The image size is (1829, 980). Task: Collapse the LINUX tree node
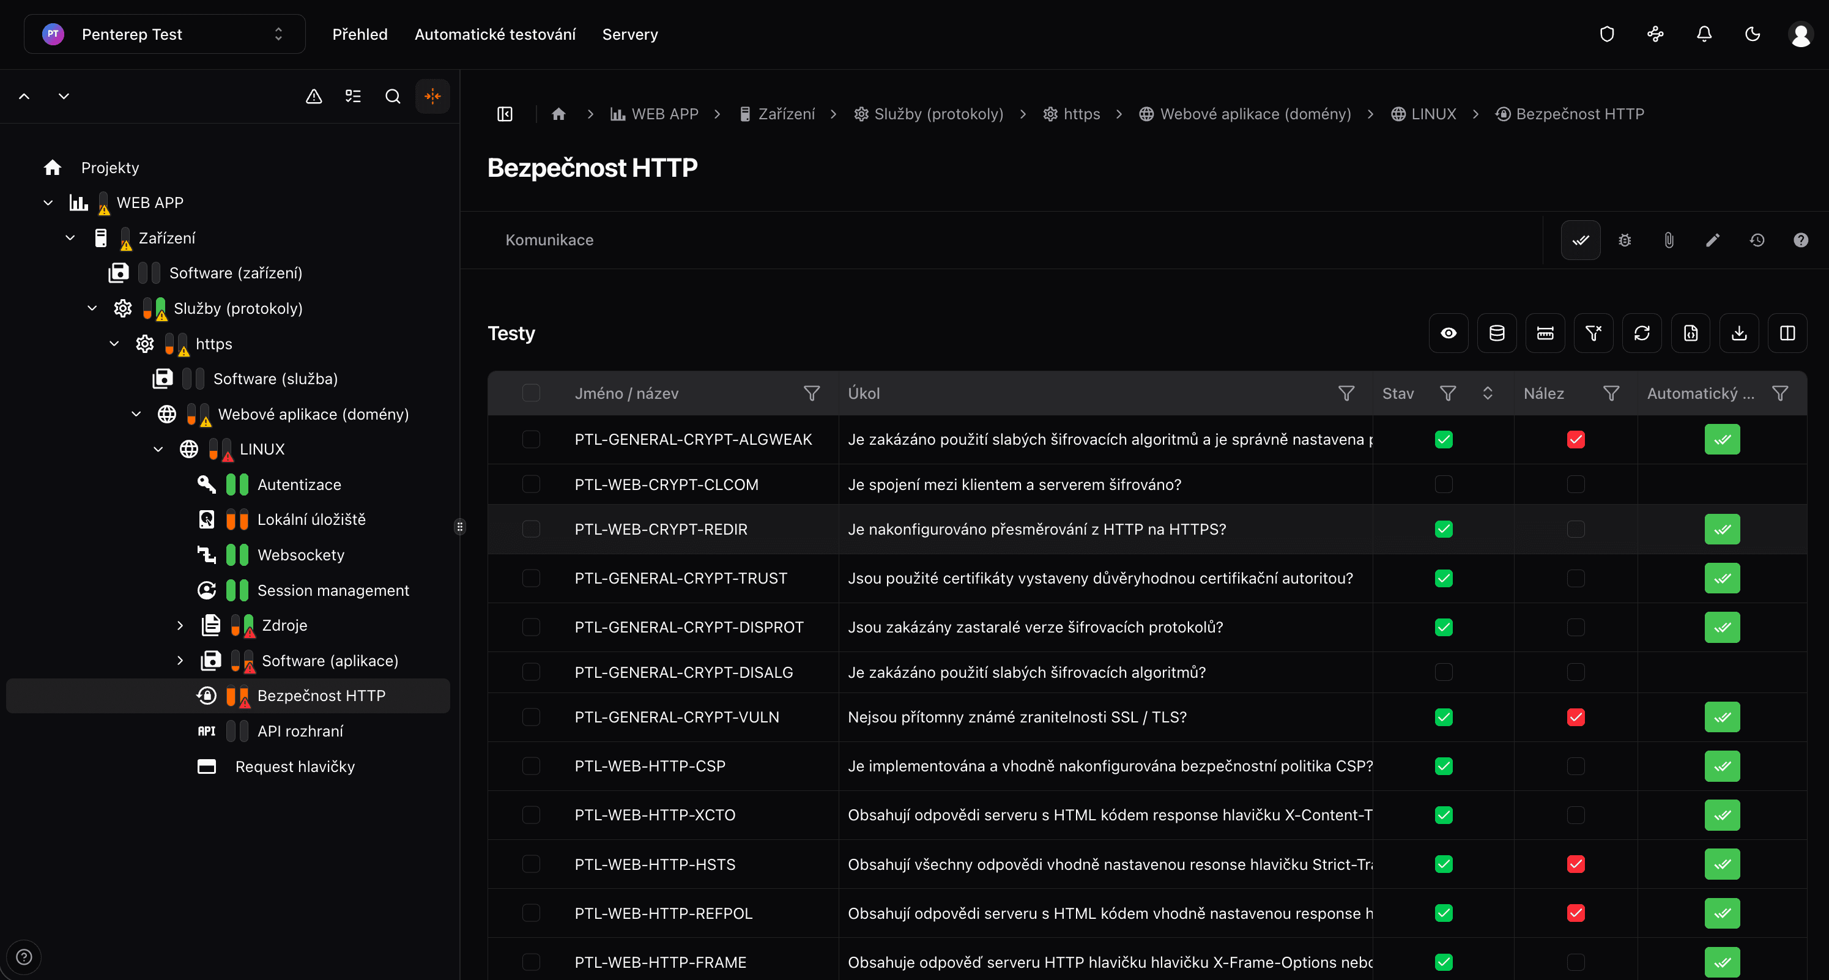(x=158, y=450)
